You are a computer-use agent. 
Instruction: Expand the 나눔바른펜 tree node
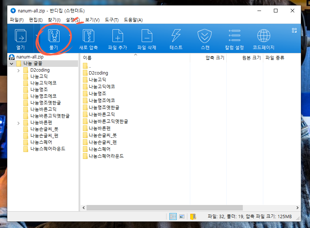(x=18, y=123)
